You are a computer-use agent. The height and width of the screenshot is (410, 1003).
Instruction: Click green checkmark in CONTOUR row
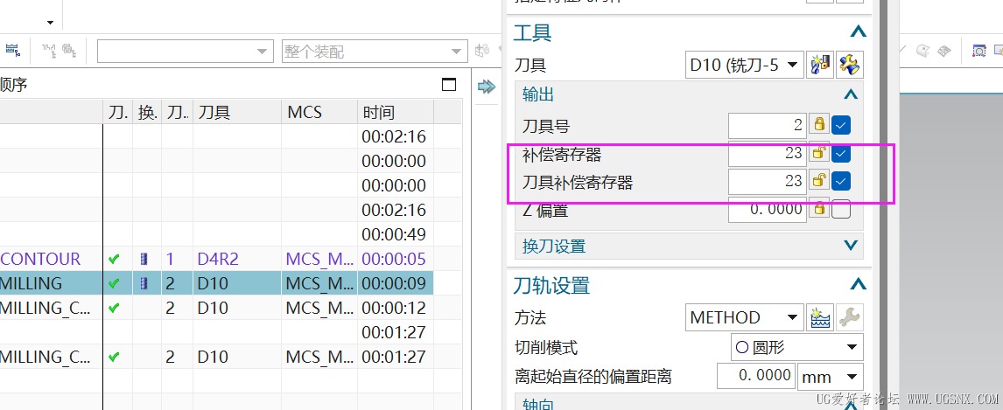[x=114, y=259]
